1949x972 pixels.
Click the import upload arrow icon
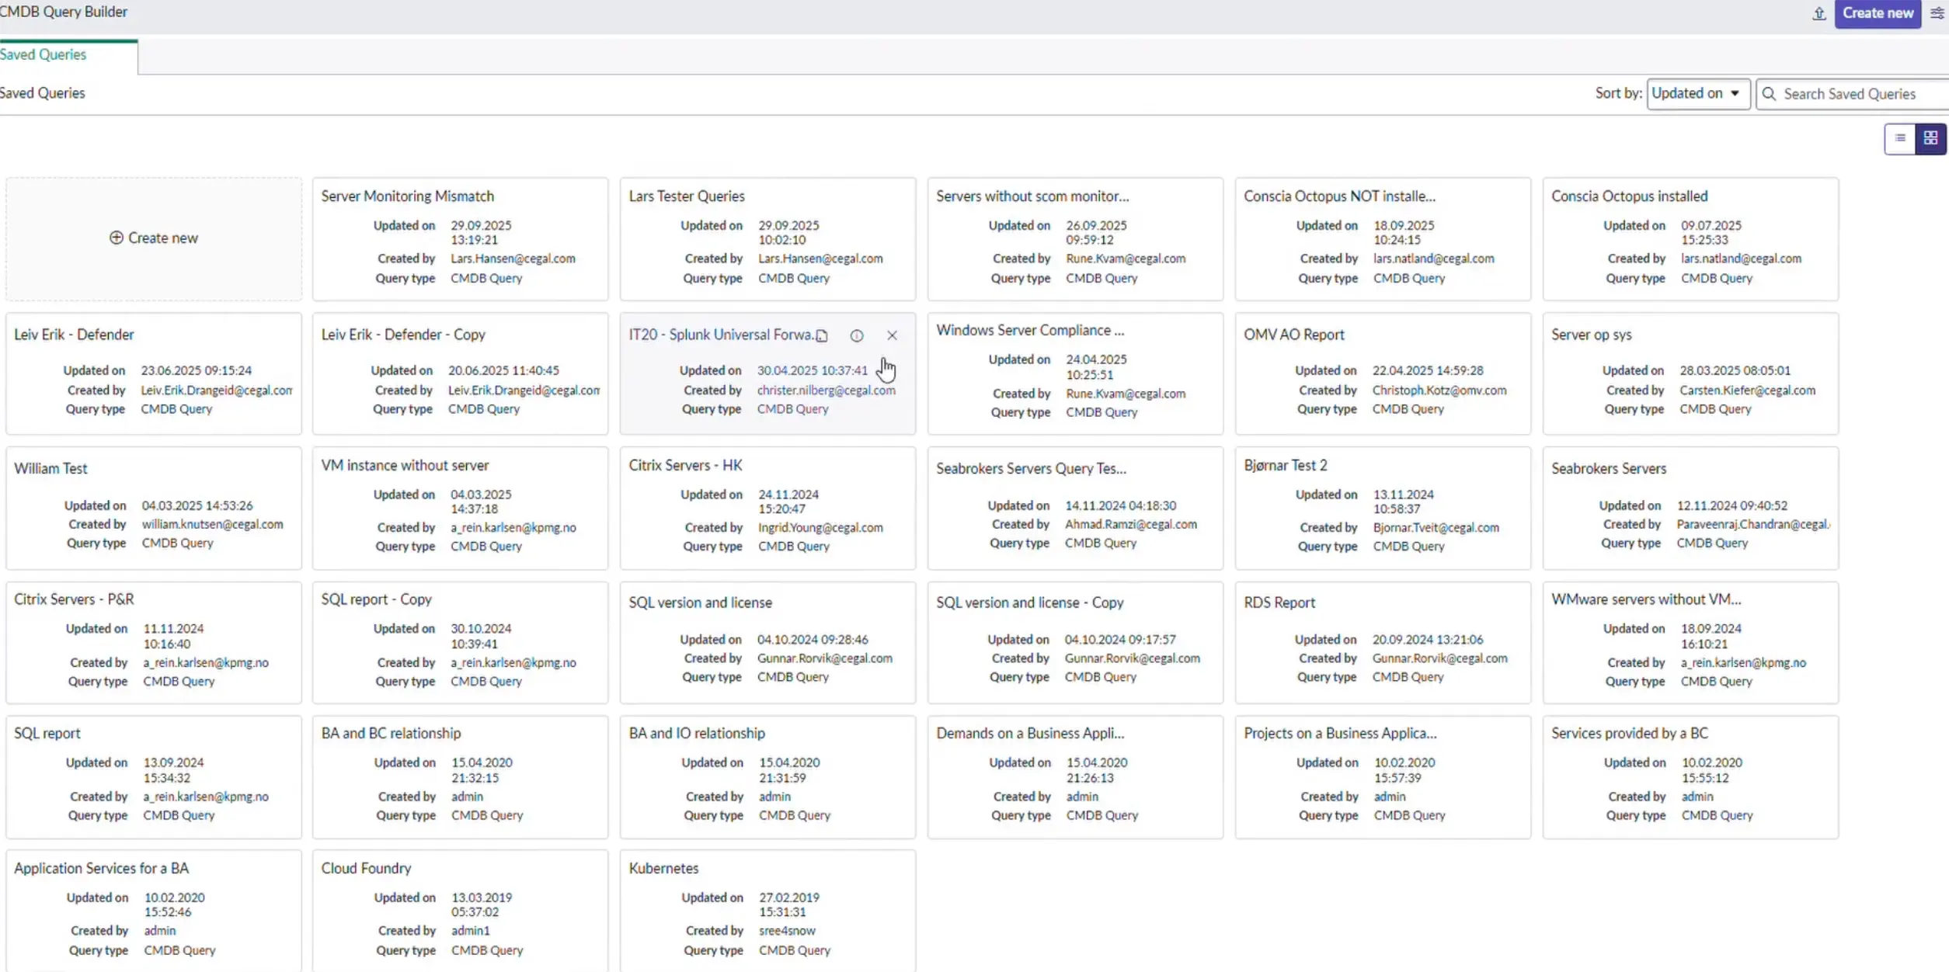tap(1818, 13)
